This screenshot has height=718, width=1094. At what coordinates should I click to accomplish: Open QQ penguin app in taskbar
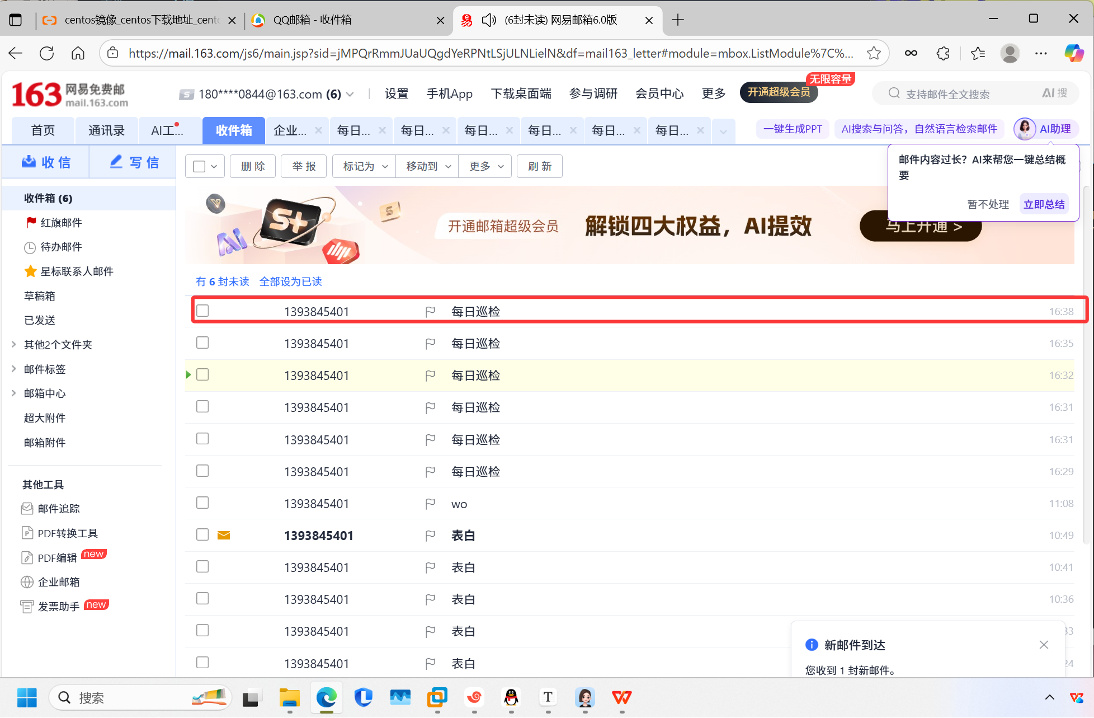pyautogui.click(x=511, y=697)
